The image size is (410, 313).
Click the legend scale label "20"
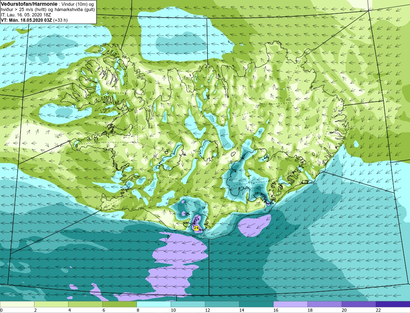coord(344,311)
